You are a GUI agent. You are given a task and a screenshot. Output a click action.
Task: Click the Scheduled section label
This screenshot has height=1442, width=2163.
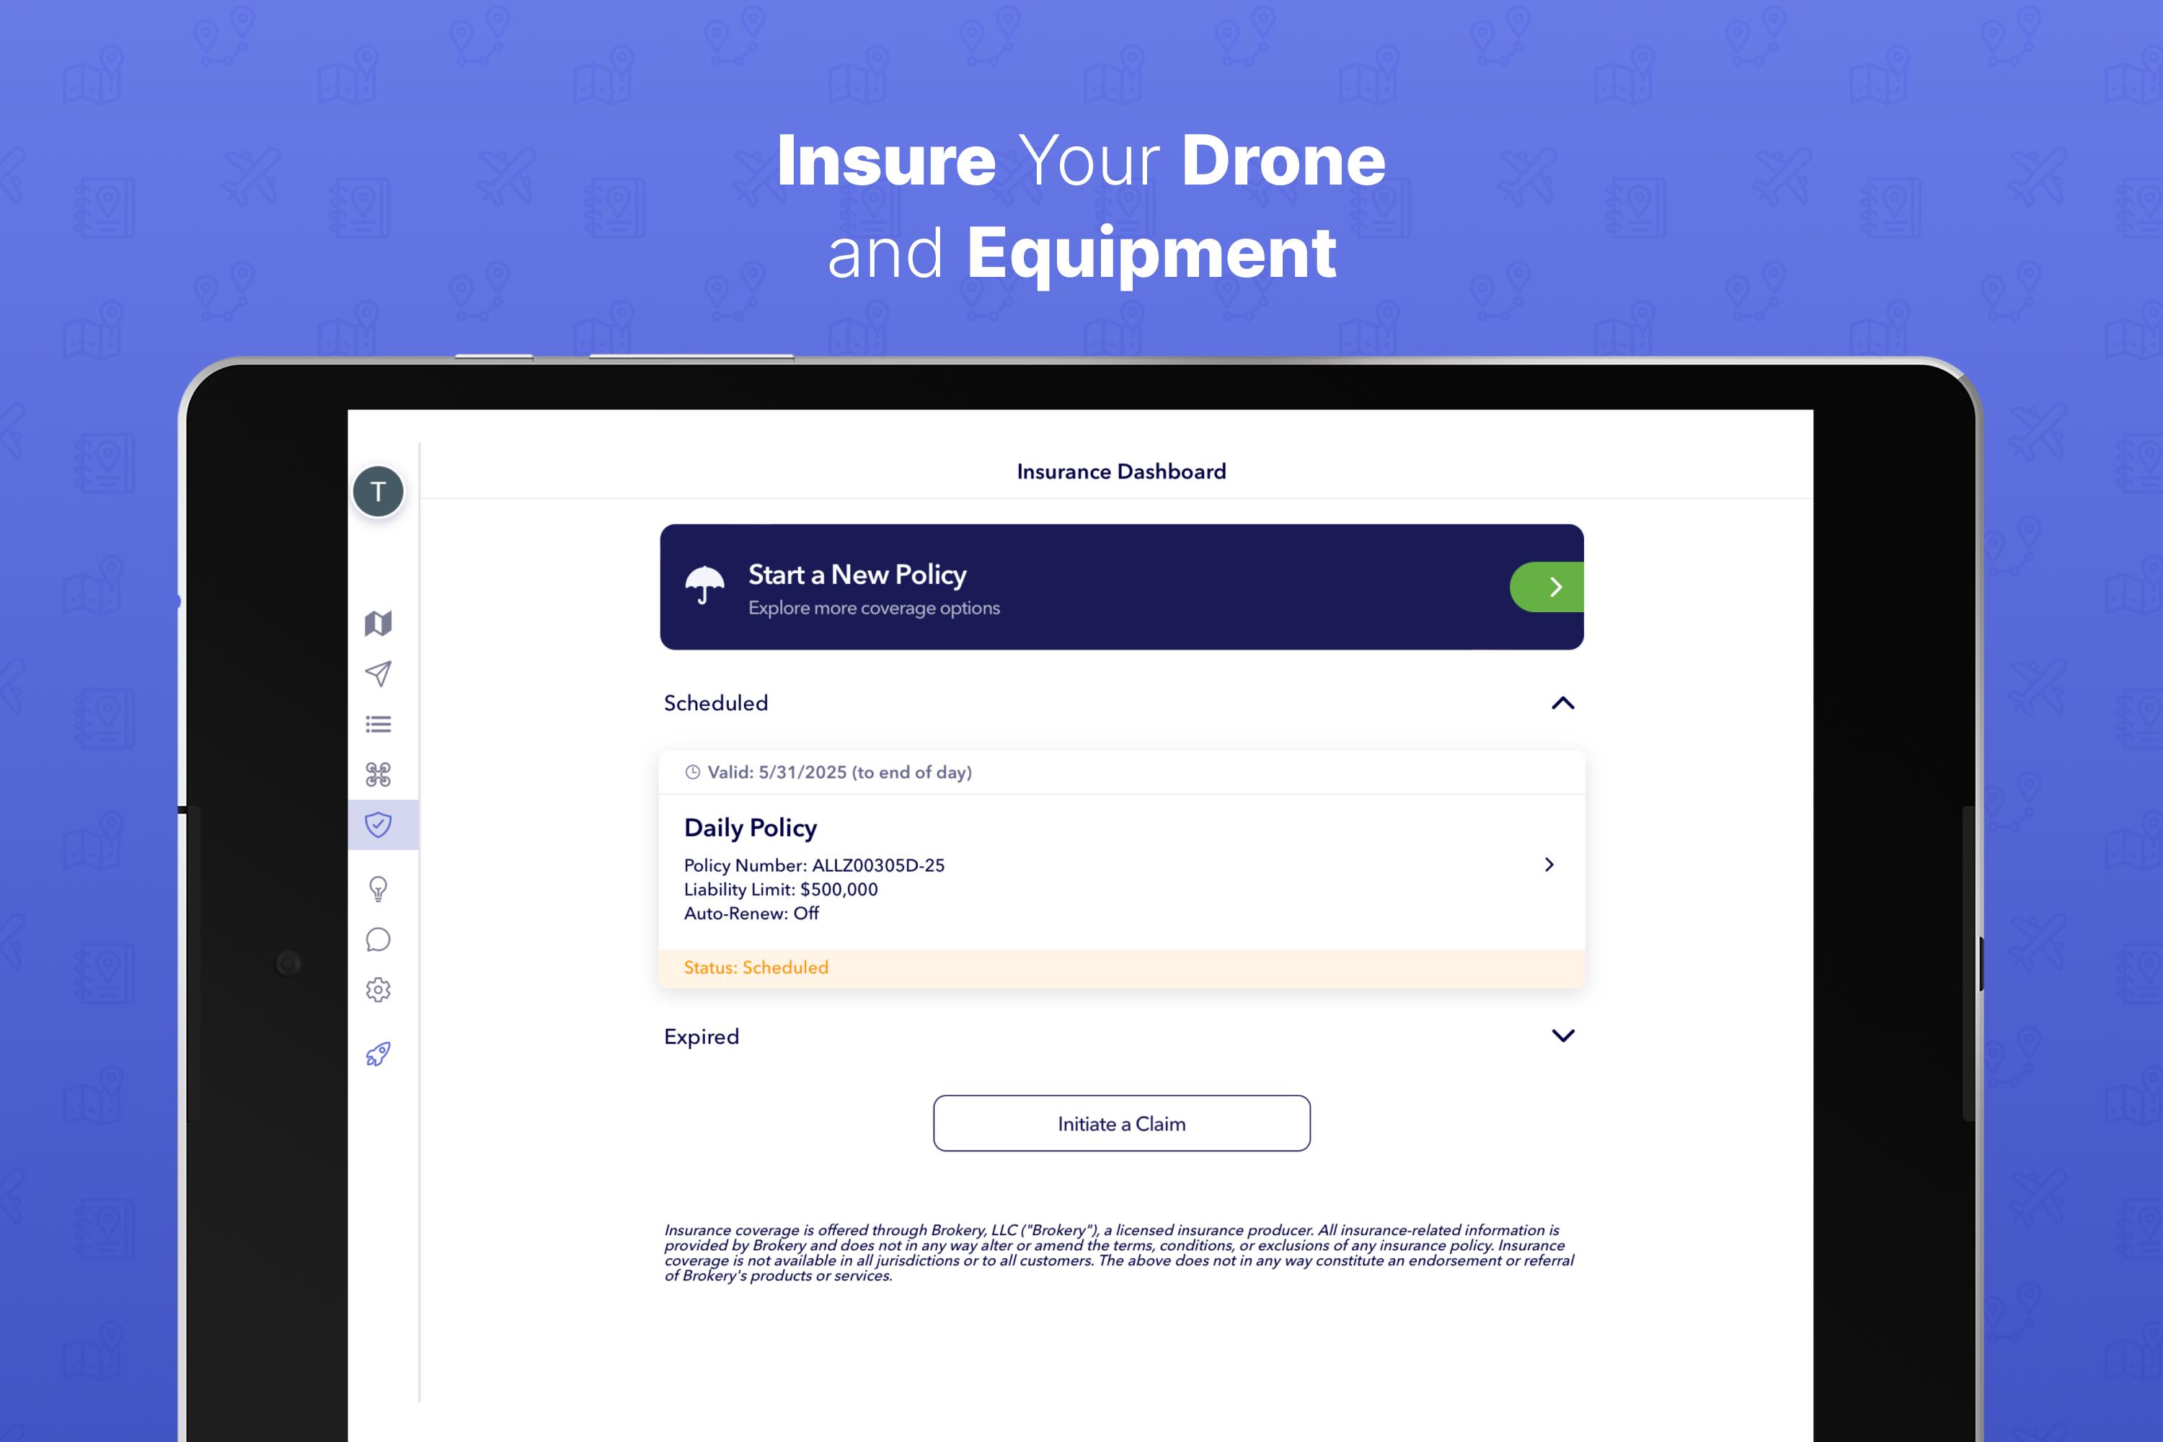pos(715,704)
